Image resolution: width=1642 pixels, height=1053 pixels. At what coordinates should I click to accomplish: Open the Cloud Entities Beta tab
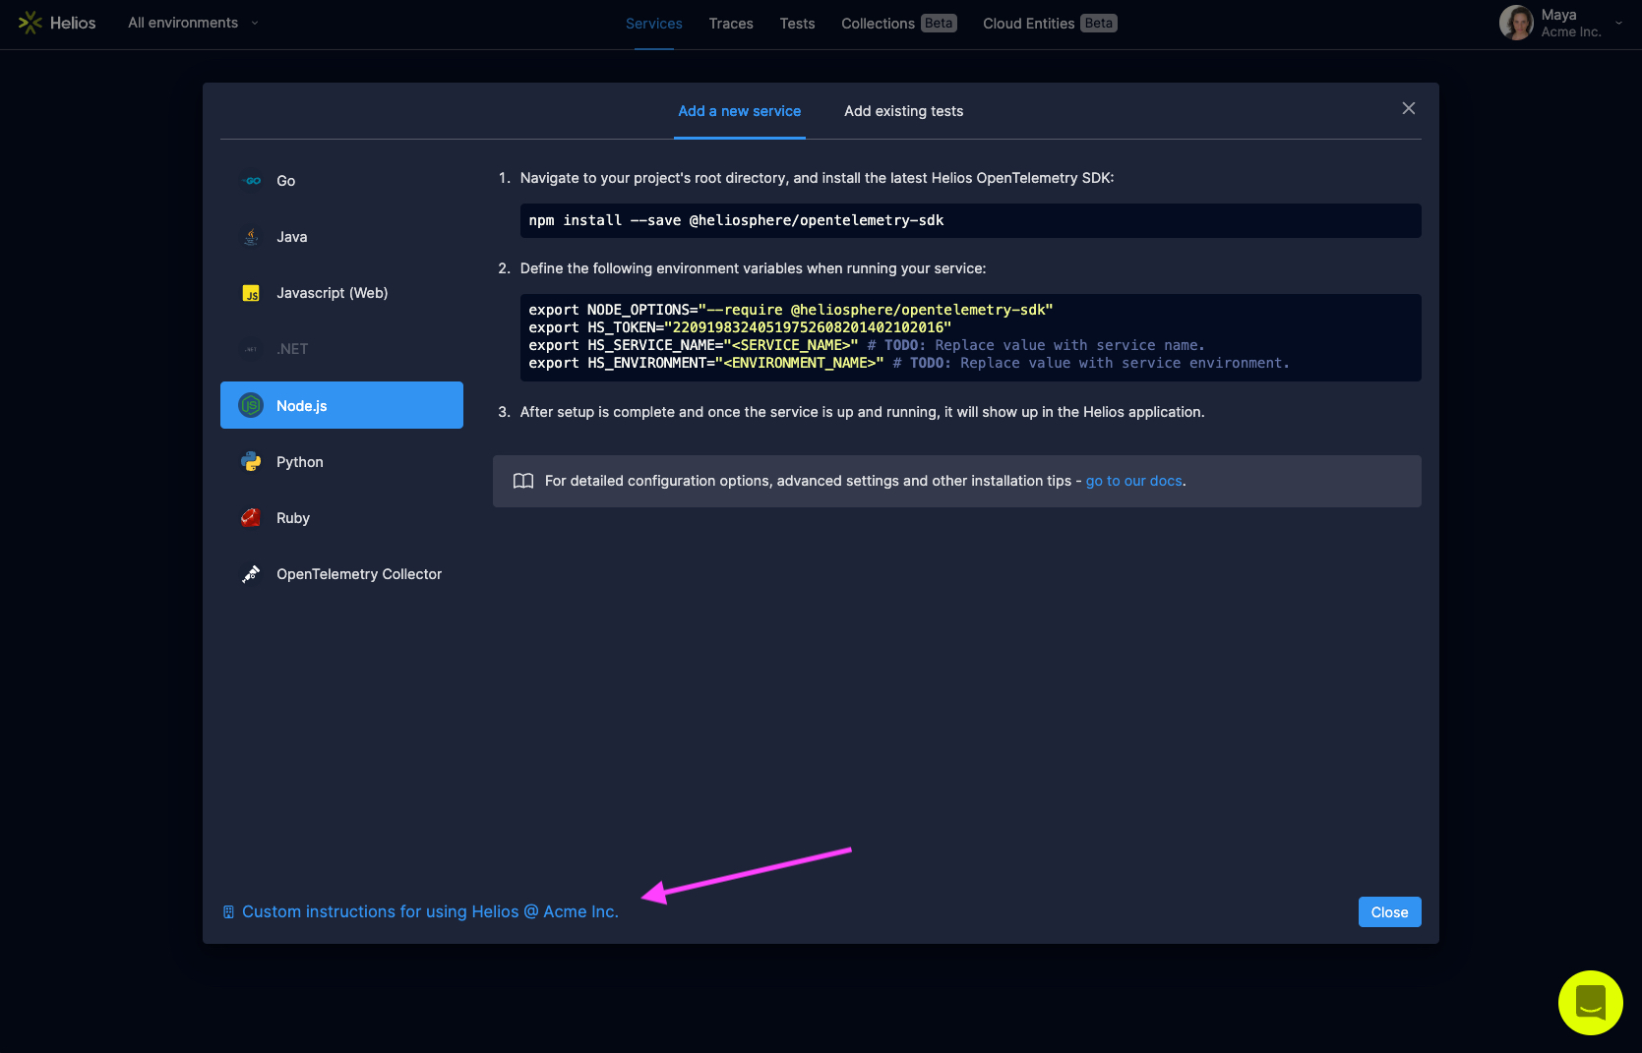click(1050, 24)
